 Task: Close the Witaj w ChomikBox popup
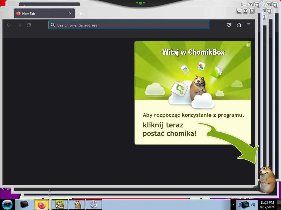point(248,45)
